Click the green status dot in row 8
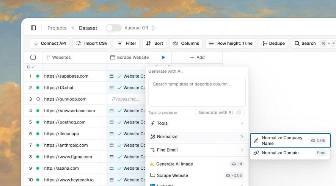Screen dimensions: 336x186 38,157
